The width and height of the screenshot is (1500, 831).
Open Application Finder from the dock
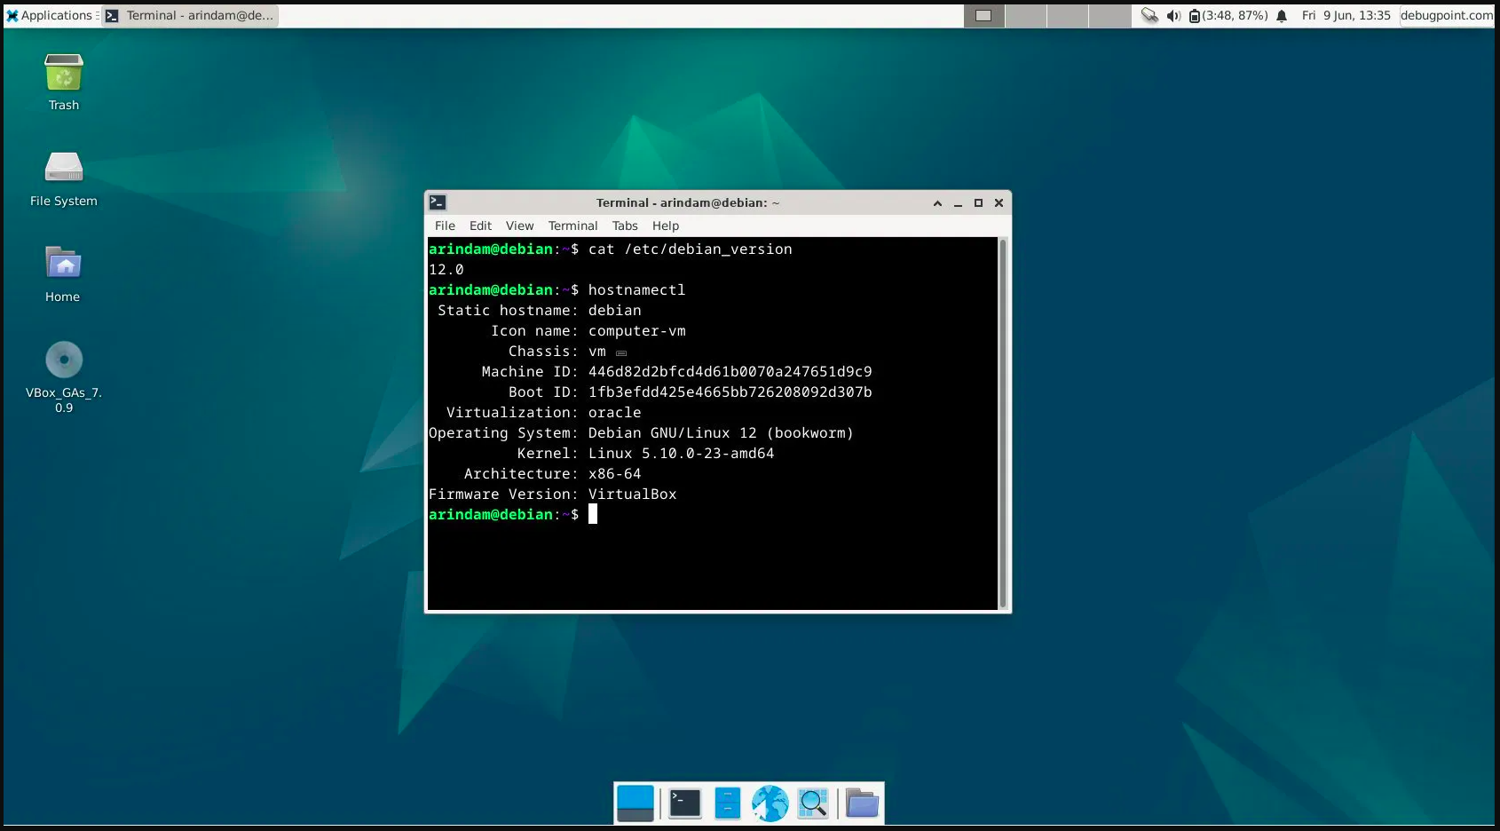(x=812, y=803)
